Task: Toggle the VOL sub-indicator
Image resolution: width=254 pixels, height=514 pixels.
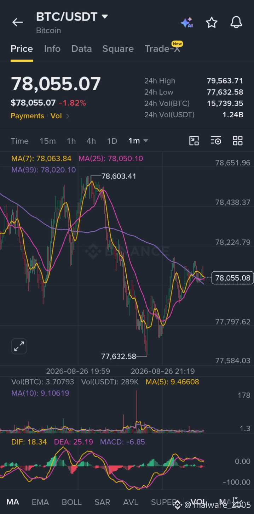Action: 198,502
